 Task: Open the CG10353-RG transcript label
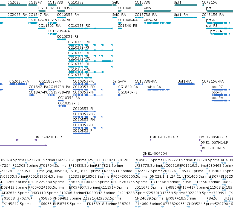click(x=79, y=58)
